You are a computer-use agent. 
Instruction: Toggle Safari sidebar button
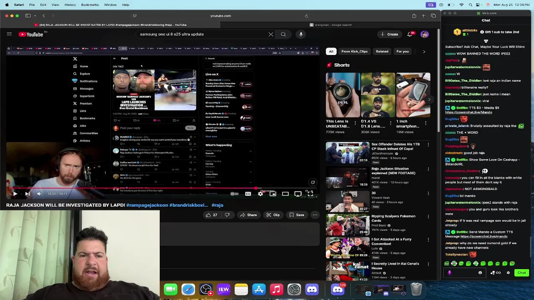[28, 16]
